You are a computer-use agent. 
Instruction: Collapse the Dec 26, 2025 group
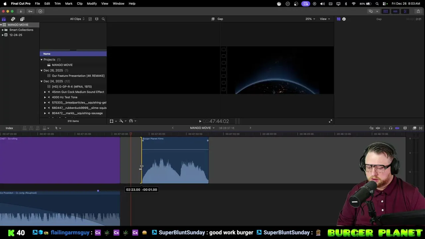(42, 70)
